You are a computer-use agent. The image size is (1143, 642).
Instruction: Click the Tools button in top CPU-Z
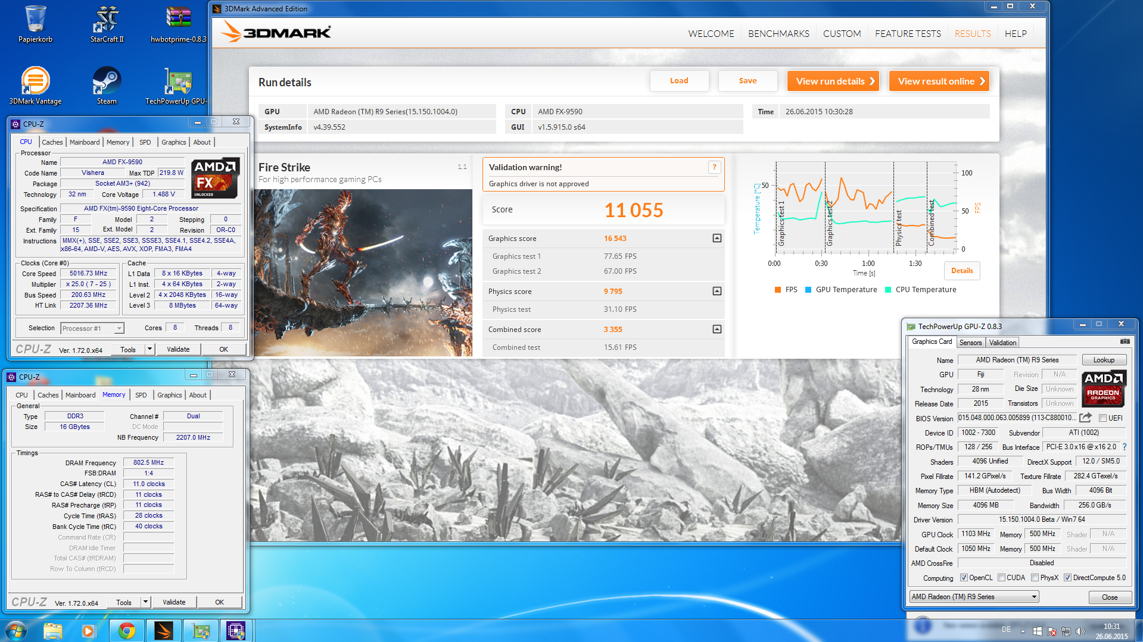[128, 349]
